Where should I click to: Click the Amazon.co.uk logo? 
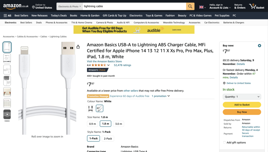(16, 6)
